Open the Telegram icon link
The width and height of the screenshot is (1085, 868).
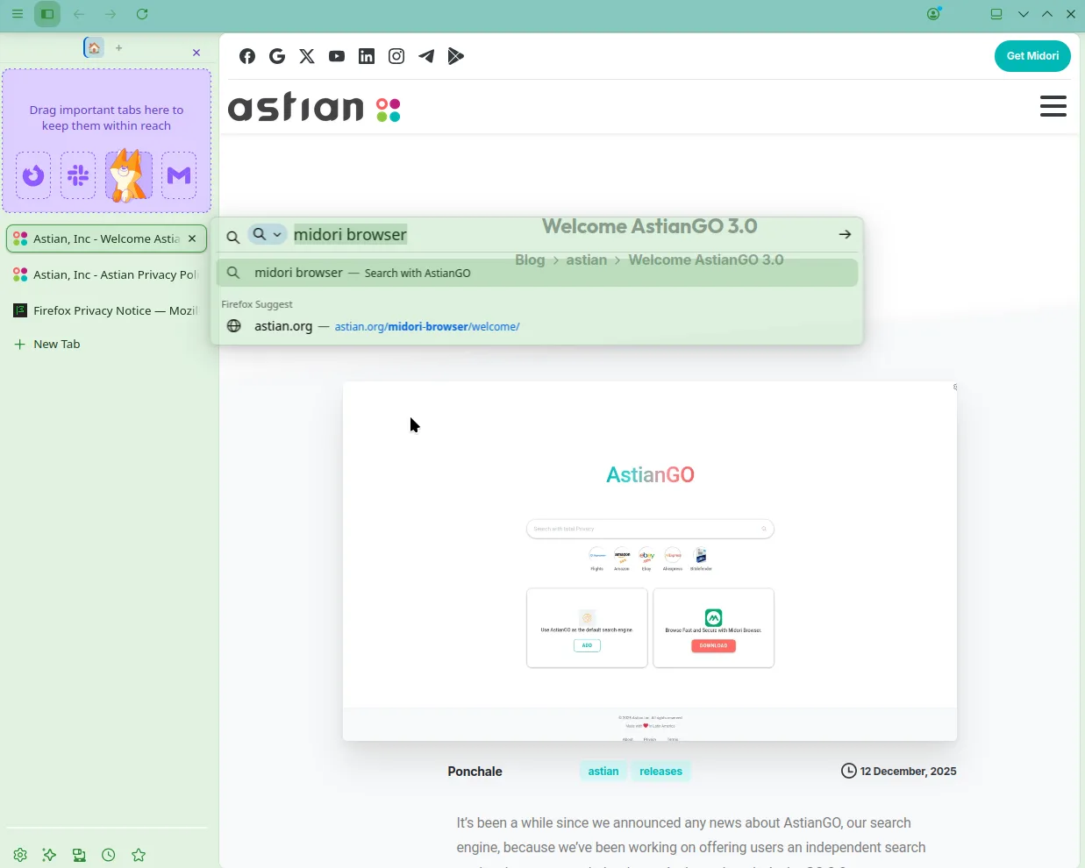click(427, 57)
